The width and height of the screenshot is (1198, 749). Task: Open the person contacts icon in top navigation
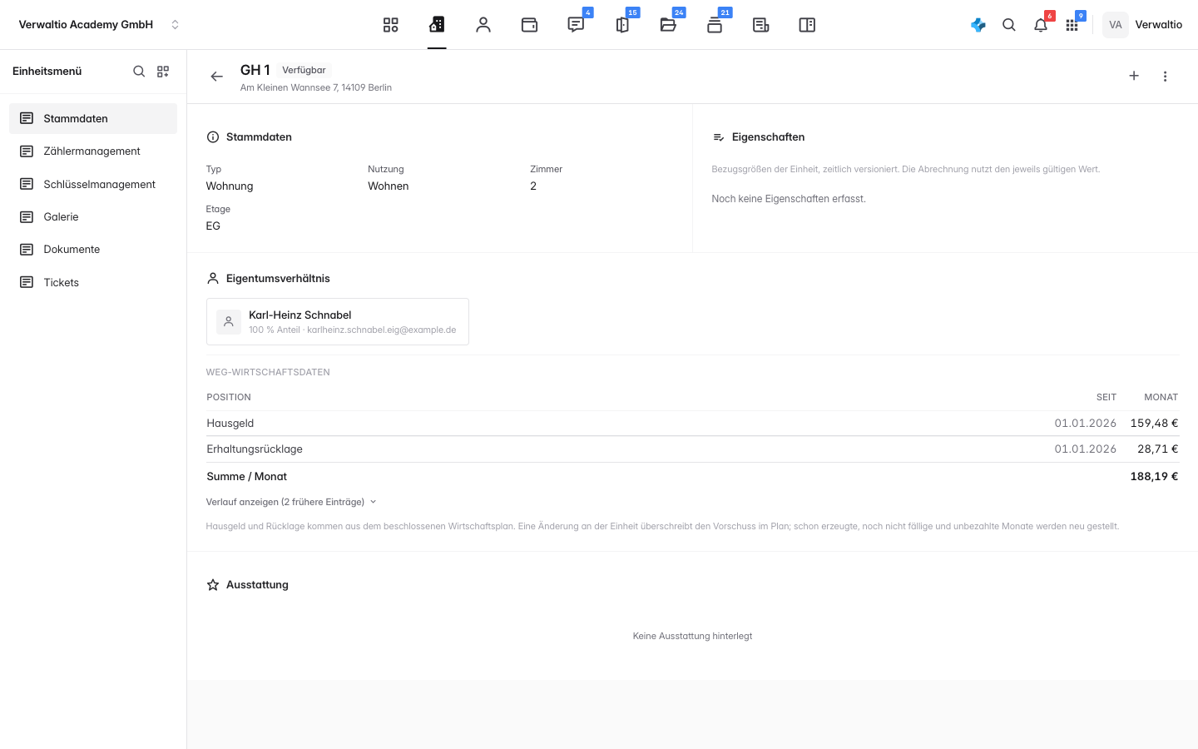click(483, 25)
